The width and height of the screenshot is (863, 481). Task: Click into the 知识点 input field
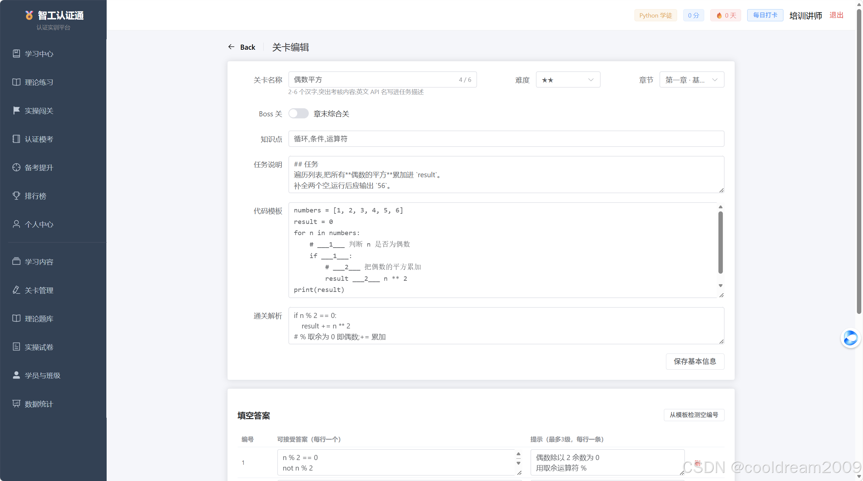(x=506, y=139)
